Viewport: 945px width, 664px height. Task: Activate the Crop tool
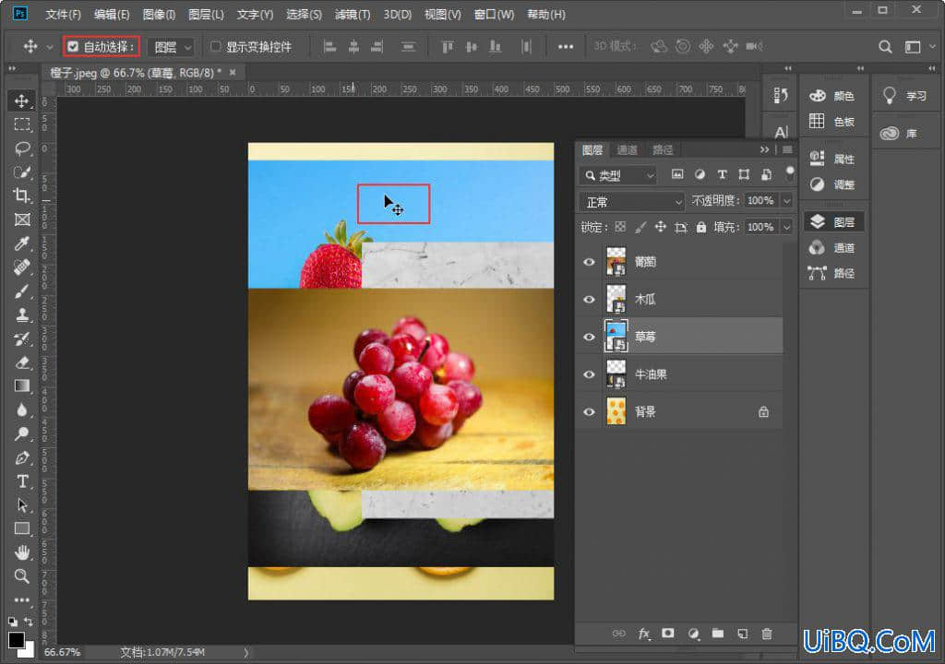tap(22, 196)
